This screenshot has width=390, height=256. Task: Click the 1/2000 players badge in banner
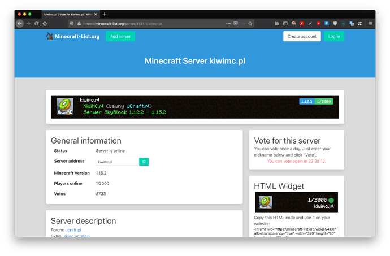click(324, 102)
